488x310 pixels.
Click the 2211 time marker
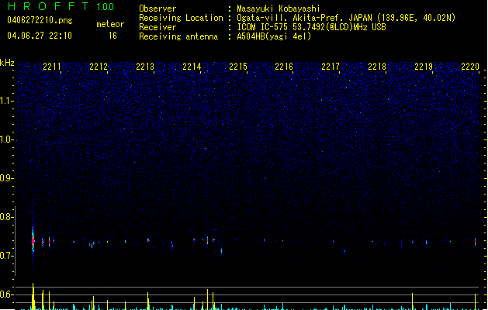(x=52, y=67)
